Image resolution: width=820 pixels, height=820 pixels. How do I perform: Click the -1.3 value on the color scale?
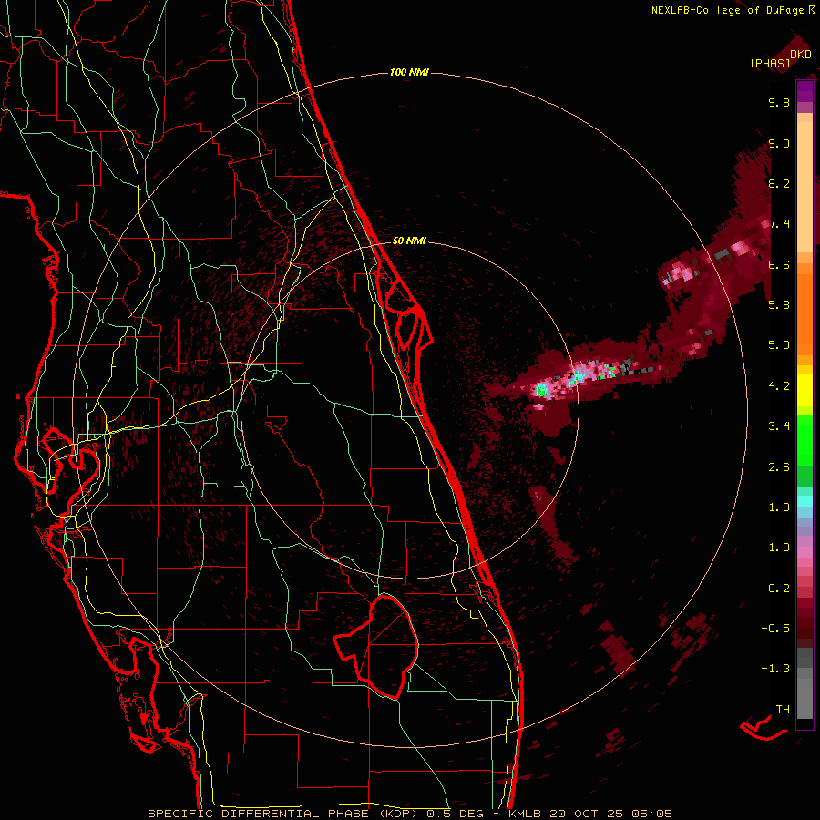pos(775,669)
